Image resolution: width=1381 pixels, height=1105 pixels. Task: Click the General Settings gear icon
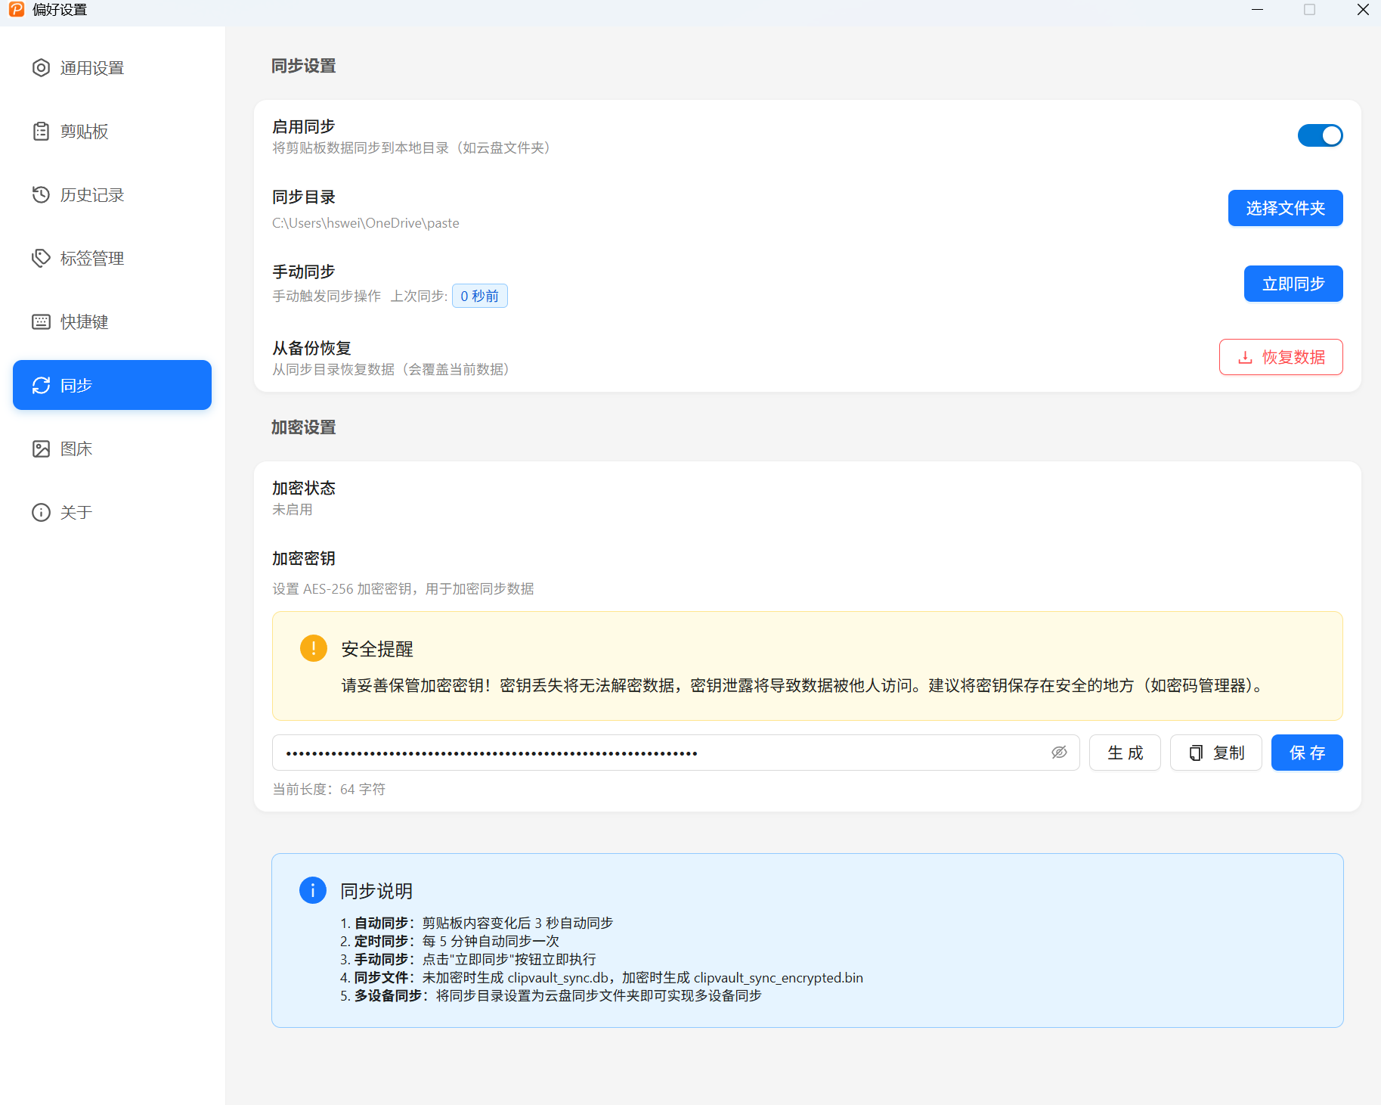coord(41,68)
